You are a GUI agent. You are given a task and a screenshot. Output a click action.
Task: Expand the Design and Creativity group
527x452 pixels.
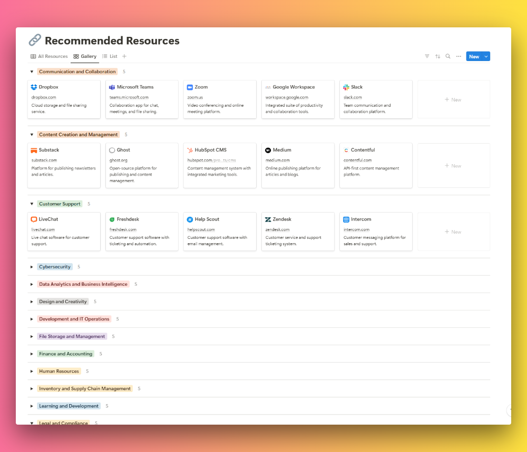coord(32,302)
